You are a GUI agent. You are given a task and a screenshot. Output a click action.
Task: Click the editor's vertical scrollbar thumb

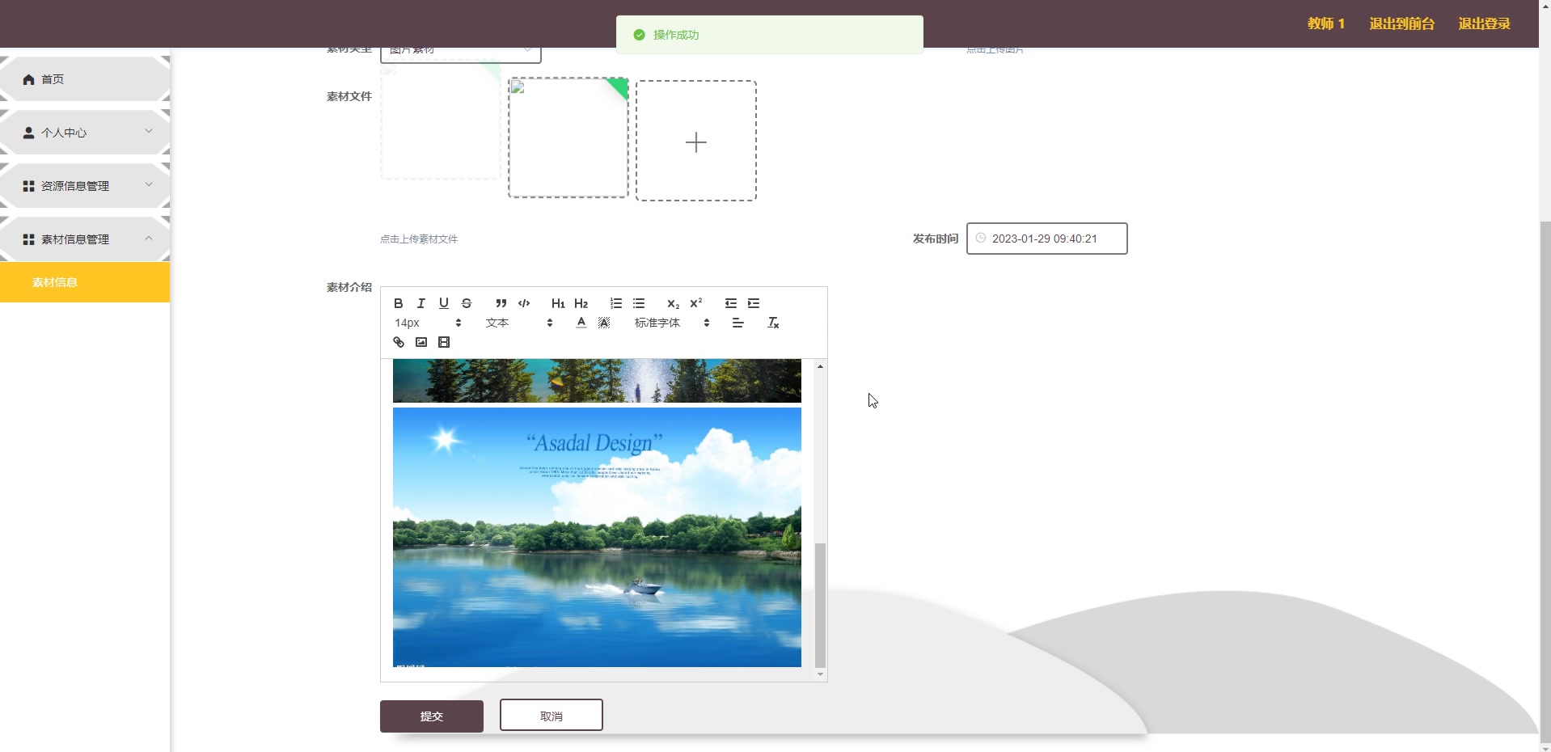[820, 604]
